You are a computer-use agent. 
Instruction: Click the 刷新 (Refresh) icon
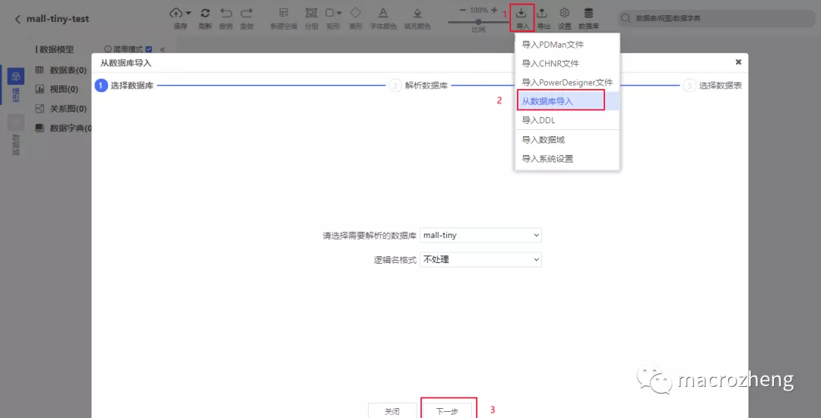point(204,14)
